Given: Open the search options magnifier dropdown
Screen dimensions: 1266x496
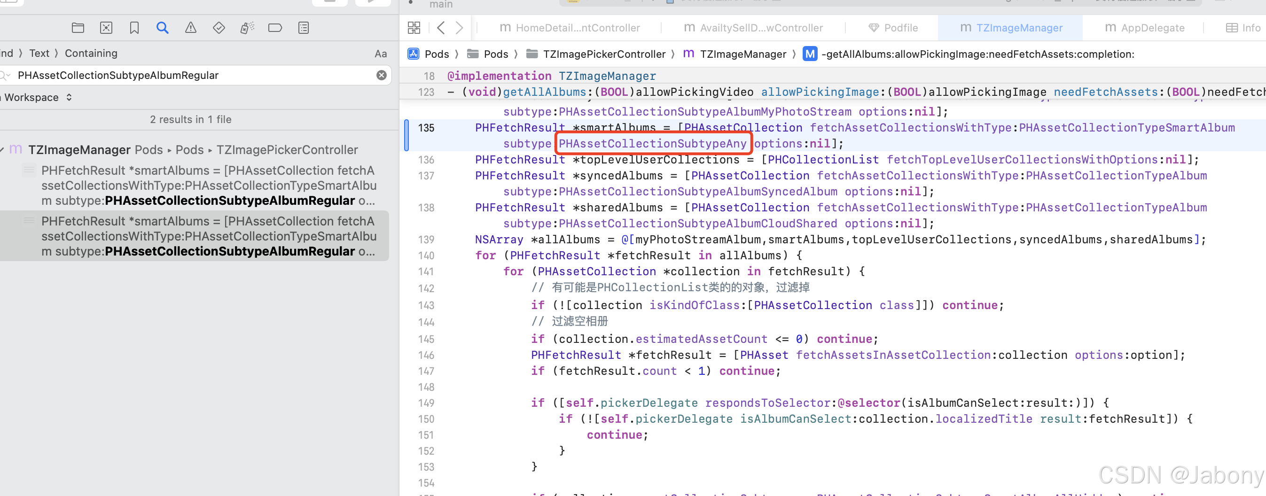Looking at the screenshot, I should [x=6, y=75].
